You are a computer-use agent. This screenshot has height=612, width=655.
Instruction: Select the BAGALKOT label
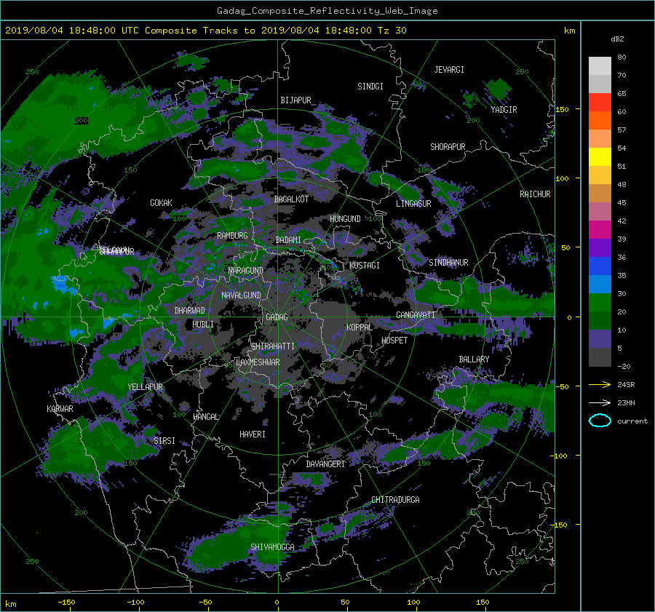click(x=291, y=199)
